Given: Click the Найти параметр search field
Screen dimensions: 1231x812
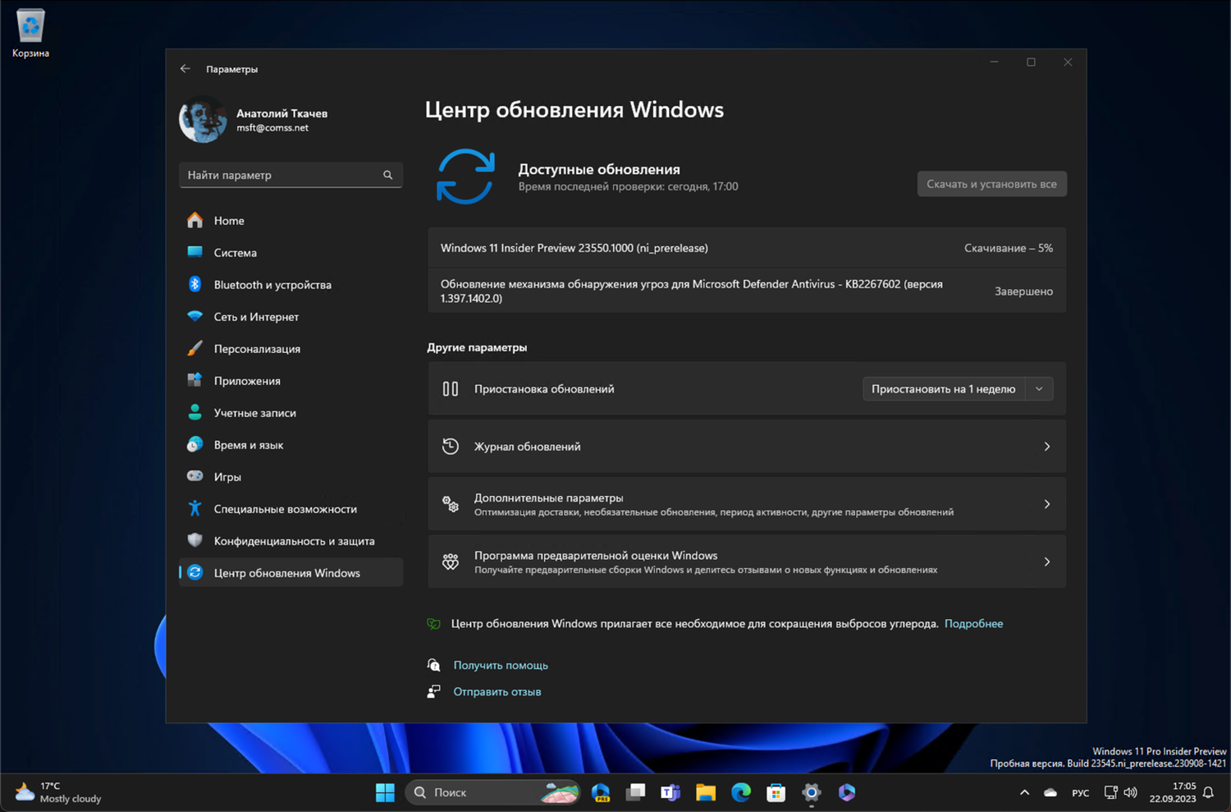Looking at the screenshot, I should coord(291,175).
